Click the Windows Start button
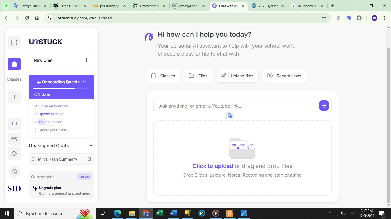The image size is (391, 219). point(7,213)
